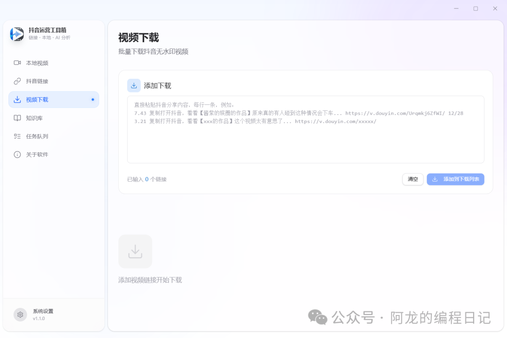Click the 抖音运营工具箱 app logo
Viewport: 507px width, 338px height.
coord(17,34)
